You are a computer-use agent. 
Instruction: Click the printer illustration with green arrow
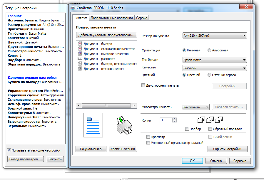point(124,125)
